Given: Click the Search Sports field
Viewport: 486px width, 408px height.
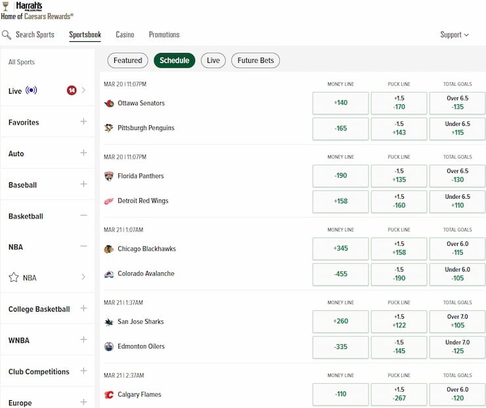Looking at the screenshot, I should pos(35,35).
